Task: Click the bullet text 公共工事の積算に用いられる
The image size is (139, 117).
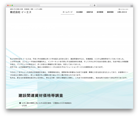Action: coord(47,104)
